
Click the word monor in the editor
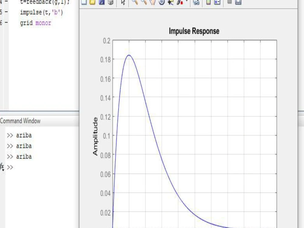(x=43, y=23)
